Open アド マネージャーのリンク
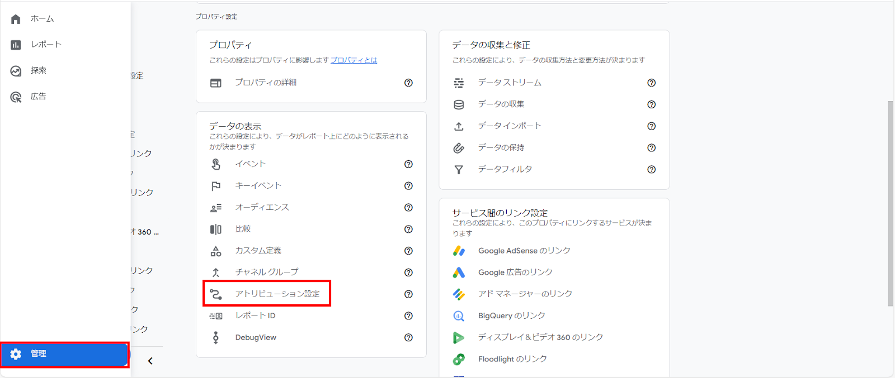 pos(525,294)
